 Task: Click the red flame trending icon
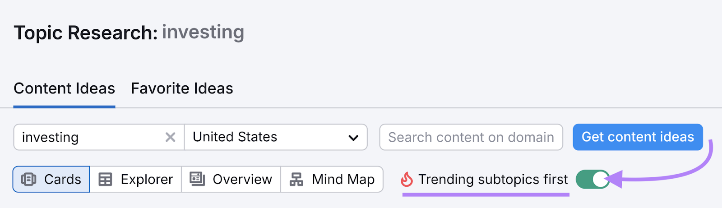click(x=407, y=180)
